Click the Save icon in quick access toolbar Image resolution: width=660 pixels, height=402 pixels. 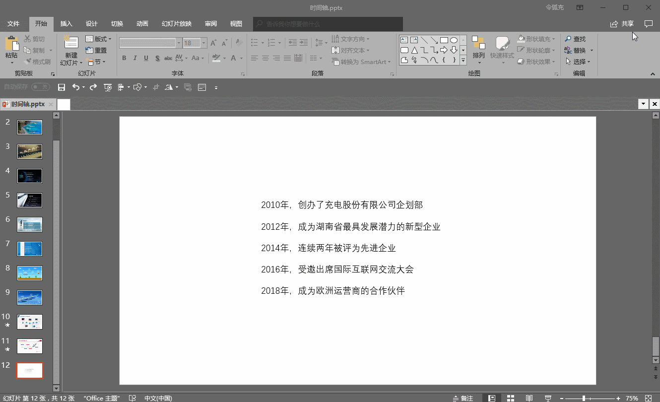coord(62,87)
